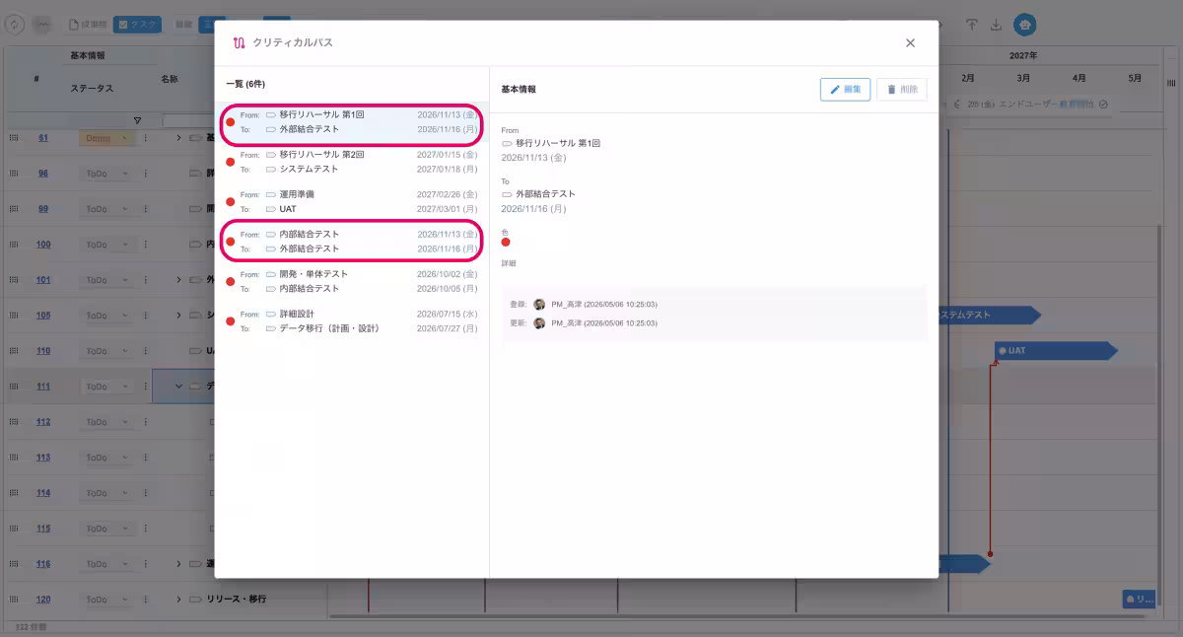Select the 内部結合テスト to 外部結合テスト entry

(351, 242)
